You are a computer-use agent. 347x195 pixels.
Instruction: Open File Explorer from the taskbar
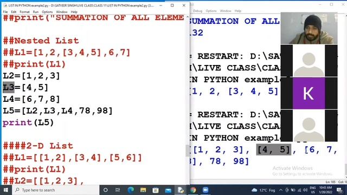pyautogui.click(x=143, y=190)
